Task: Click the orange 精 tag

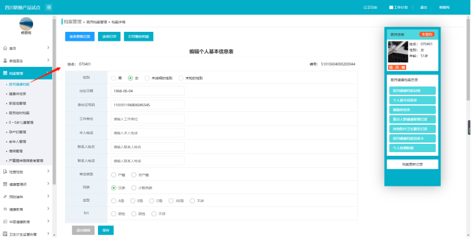Action: tap(391, 67)
